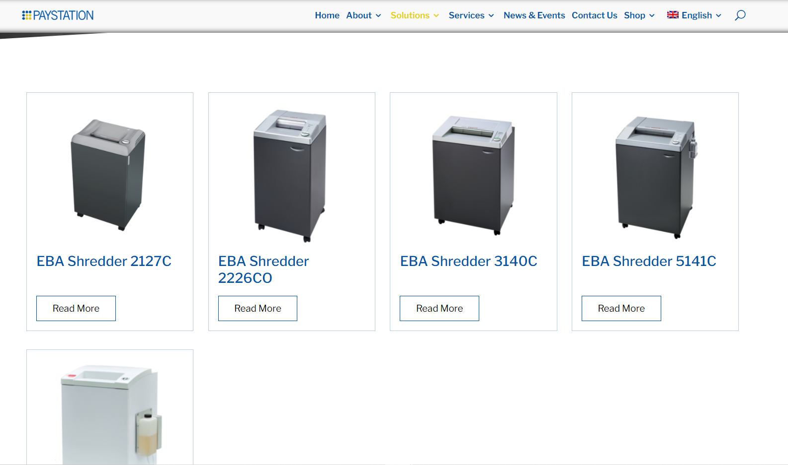Expand the About dropdown chevron

(x=378, y=16)
